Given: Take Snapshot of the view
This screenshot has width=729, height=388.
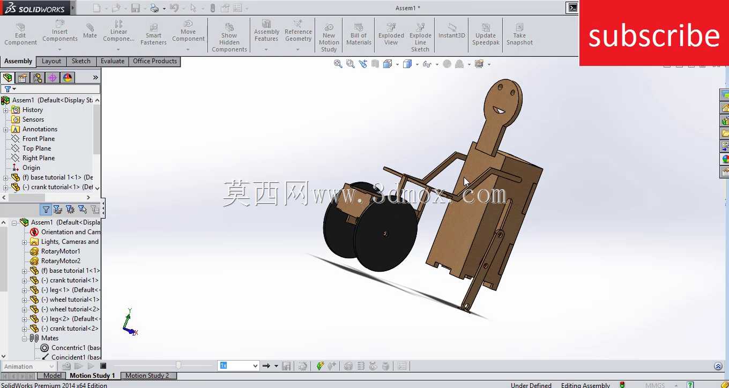Looking at the screenshot, I should point(519,34).
